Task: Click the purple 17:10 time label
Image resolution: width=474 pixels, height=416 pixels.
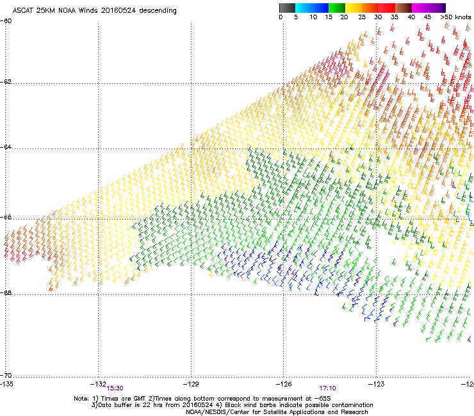Action: coord(327,388)
